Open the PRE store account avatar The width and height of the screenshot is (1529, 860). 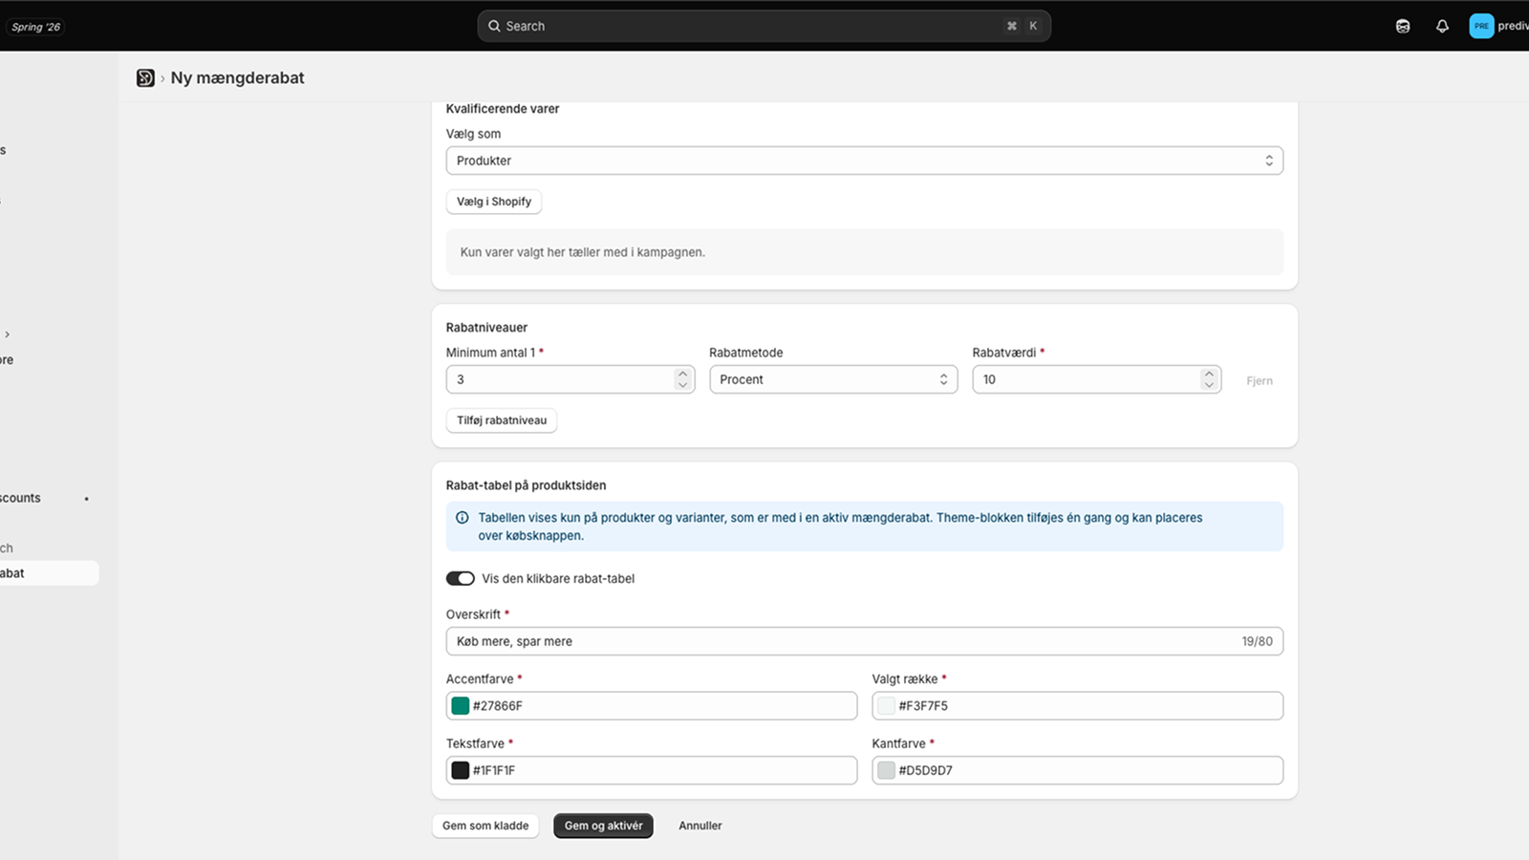(1481, 26)
